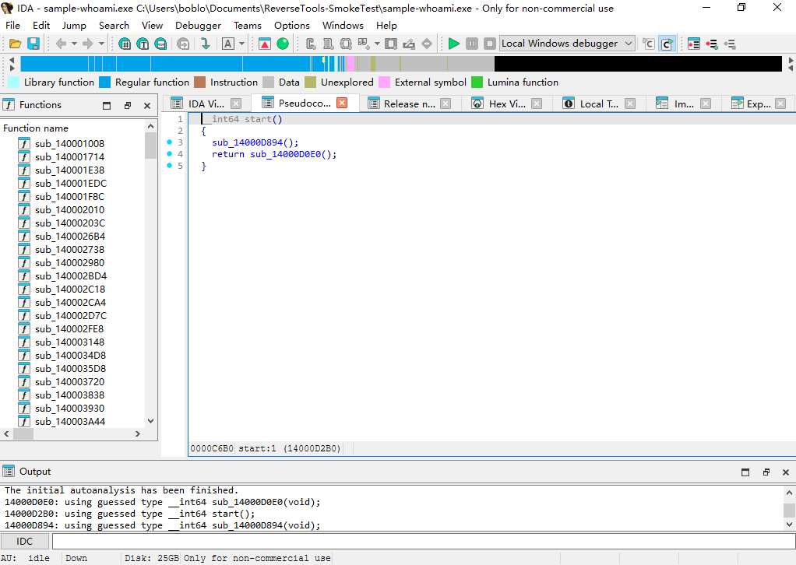Click the open file folder icon
The width and height of the screenshot is (796, 565).
pos(16,44)
